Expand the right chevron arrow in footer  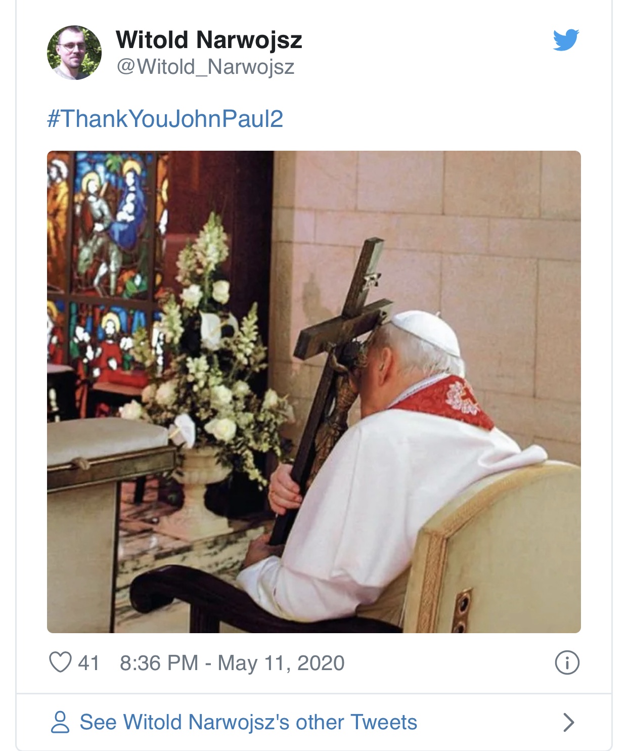point(568,722)
